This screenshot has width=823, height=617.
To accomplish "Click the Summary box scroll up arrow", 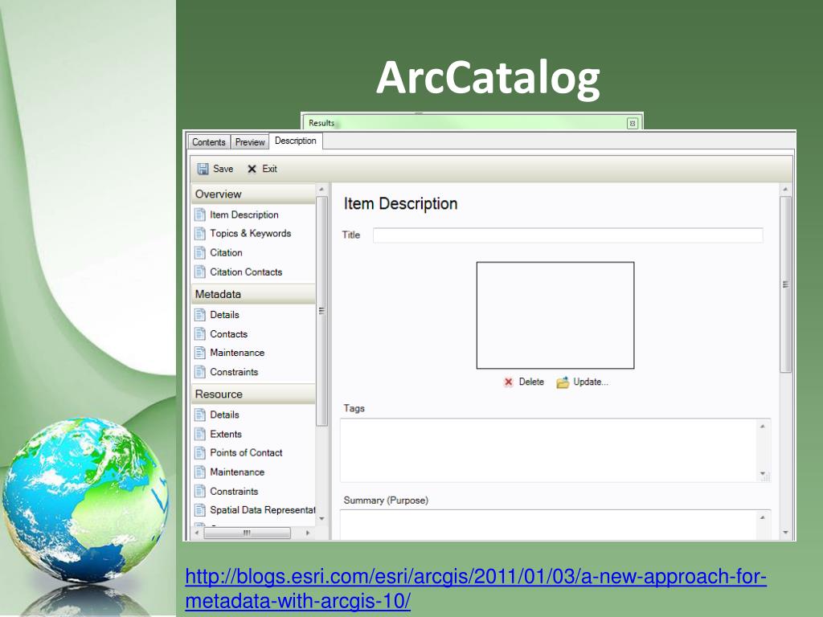I will click(x=763, y=517).
